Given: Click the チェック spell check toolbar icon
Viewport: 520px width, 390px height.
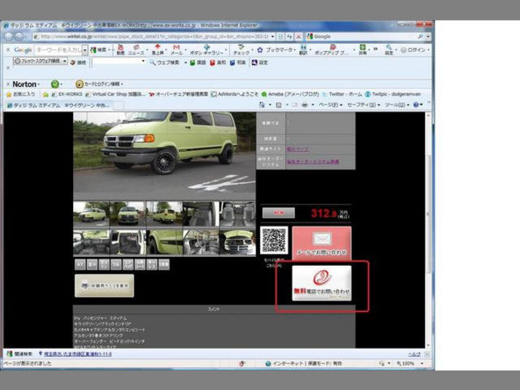Looking at the screenshot, I should [x=241, y=50].
